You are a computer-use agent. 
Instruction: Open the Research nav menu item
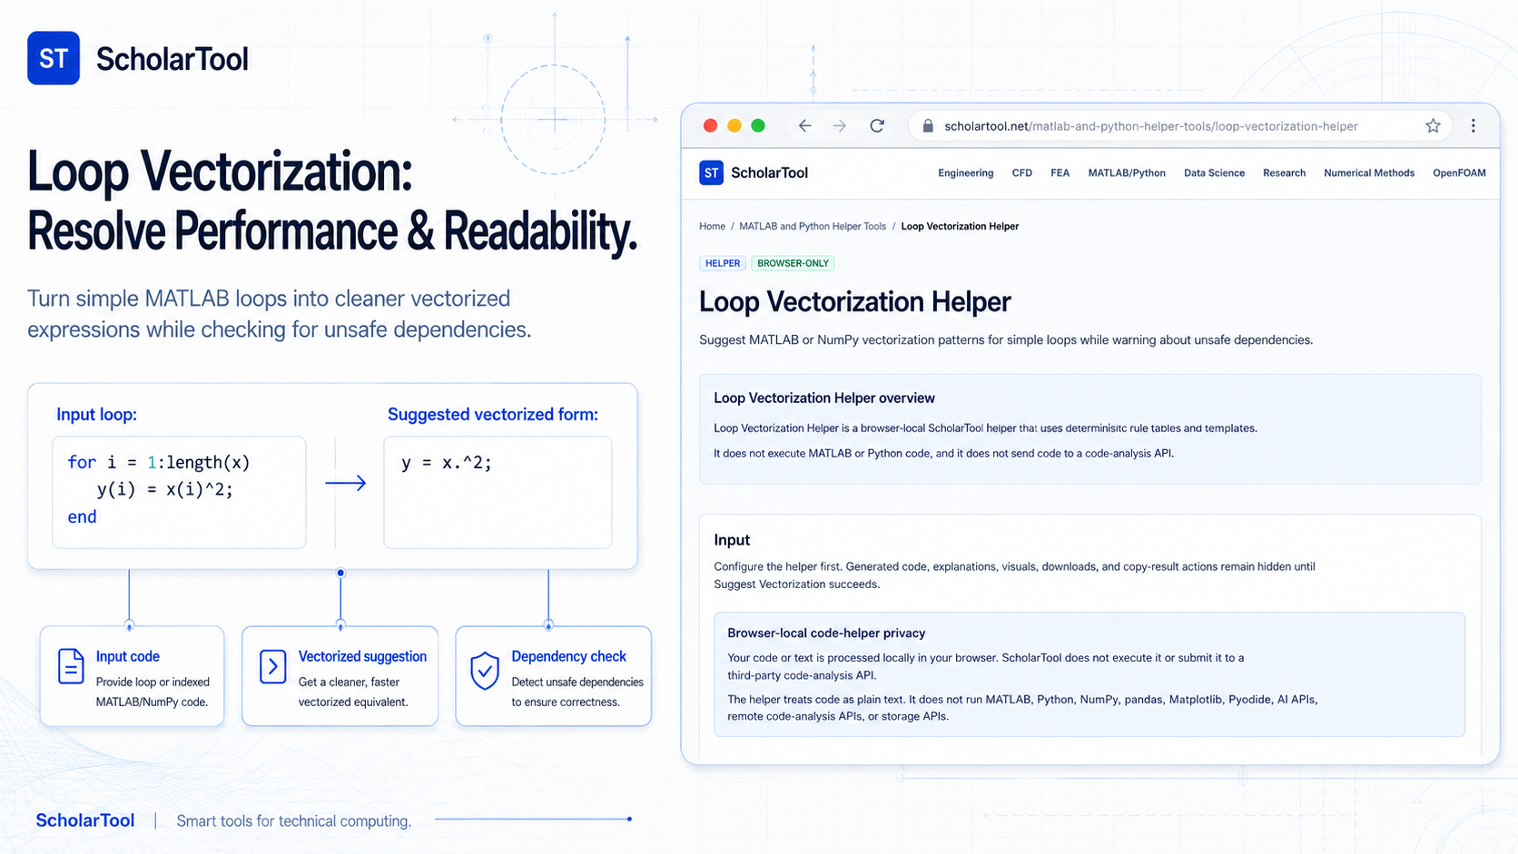pyautogui.click(x=1284, y=173)
